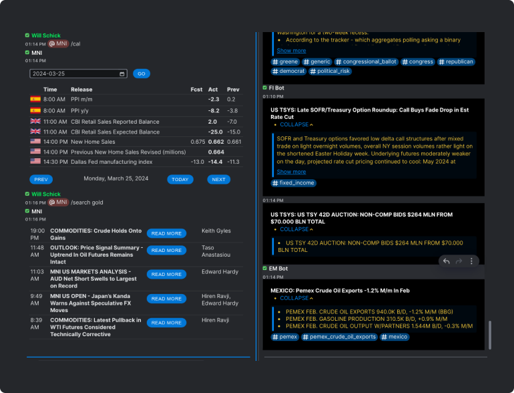The width and height of the screenshot is (514, 393).
Task: Click the 2024-03-25 date input field
Action: 73,74
